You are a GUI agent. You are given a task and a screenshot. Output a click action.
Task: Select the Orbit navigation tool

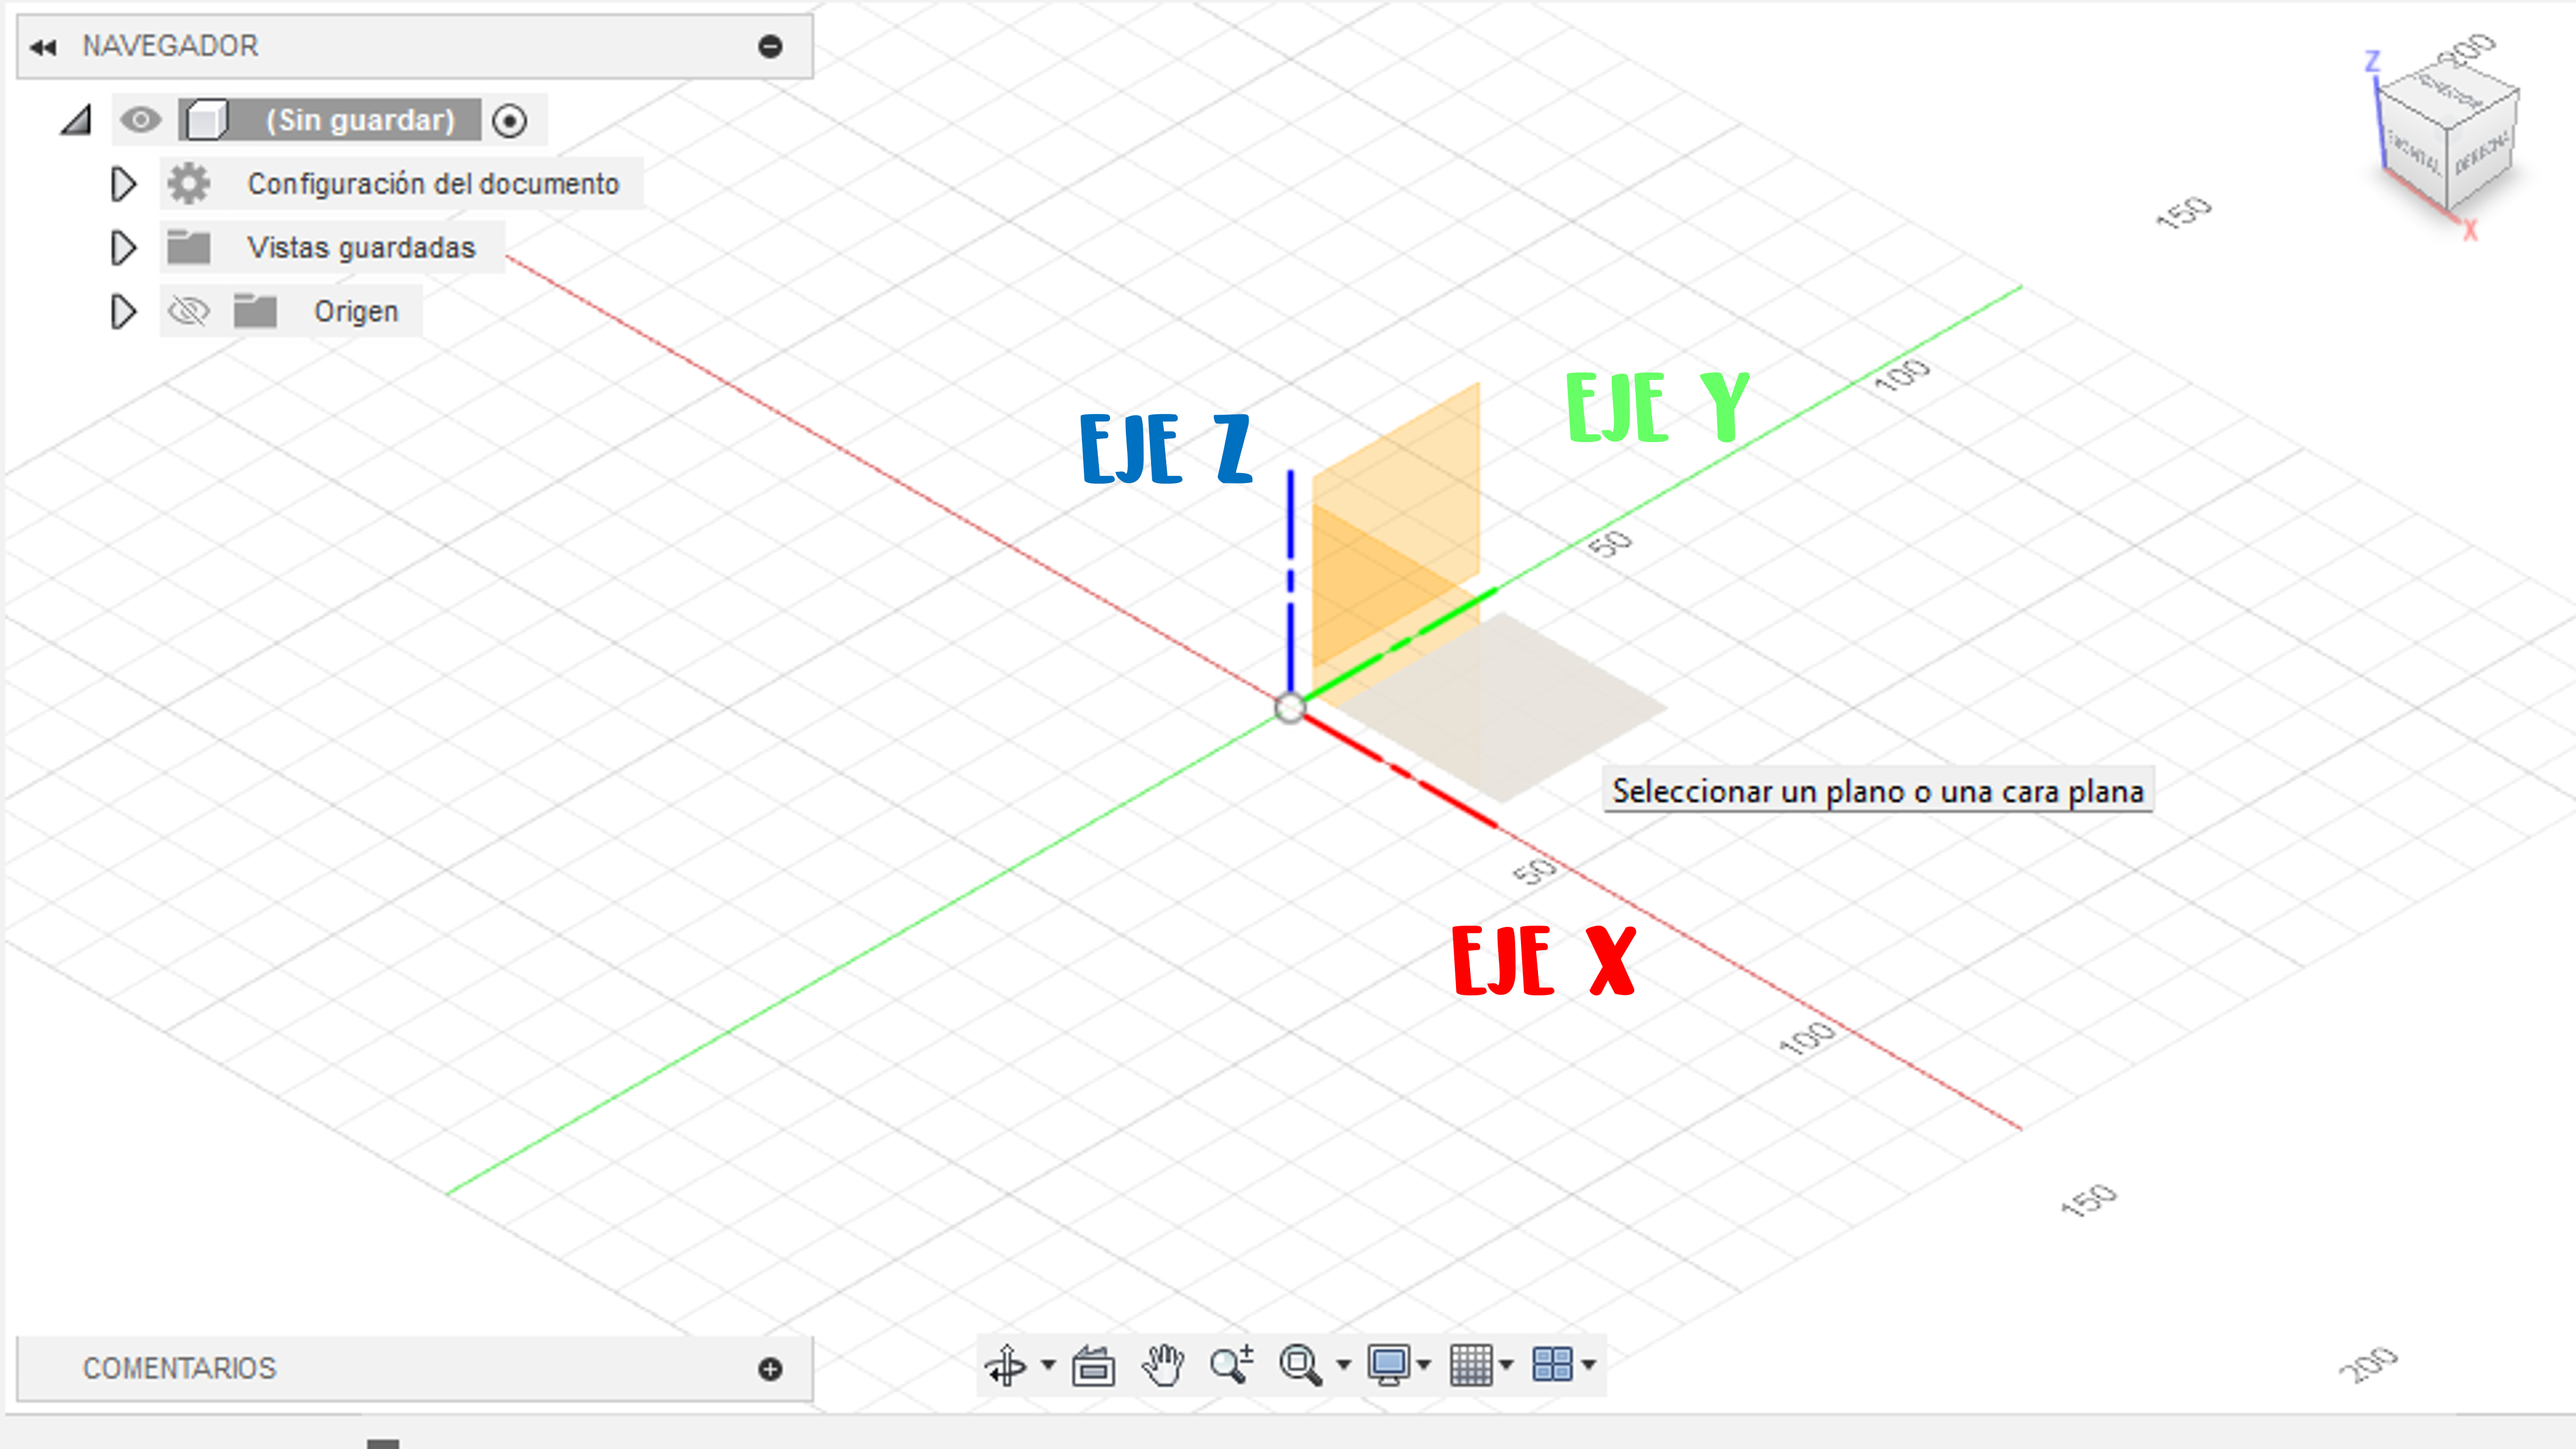pos(1005,1365)
